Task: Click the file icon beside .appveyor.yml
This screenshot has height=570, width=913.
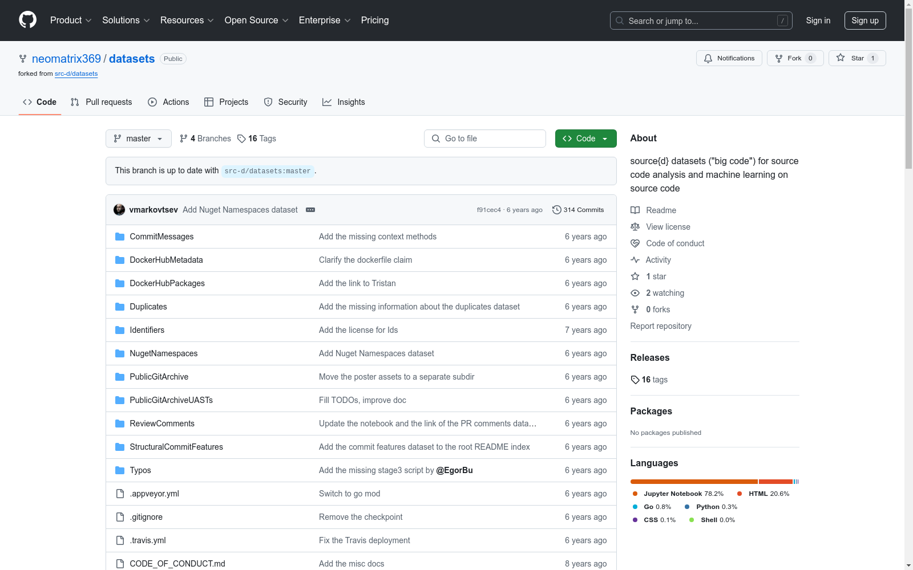Action: pos(120,494)
